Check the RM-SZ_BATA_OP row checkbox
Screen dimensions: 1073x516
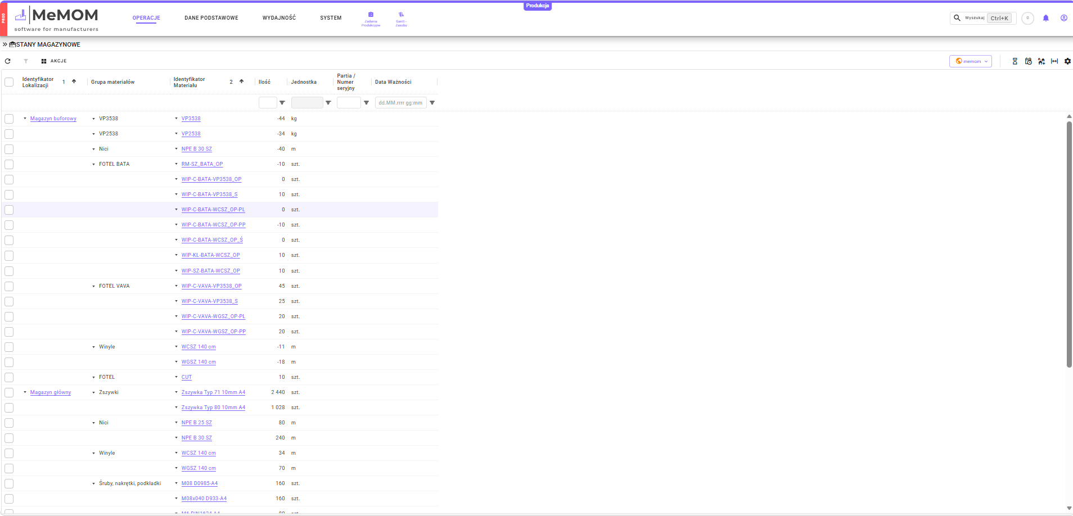pyautogui.click(x=9, y=164)
